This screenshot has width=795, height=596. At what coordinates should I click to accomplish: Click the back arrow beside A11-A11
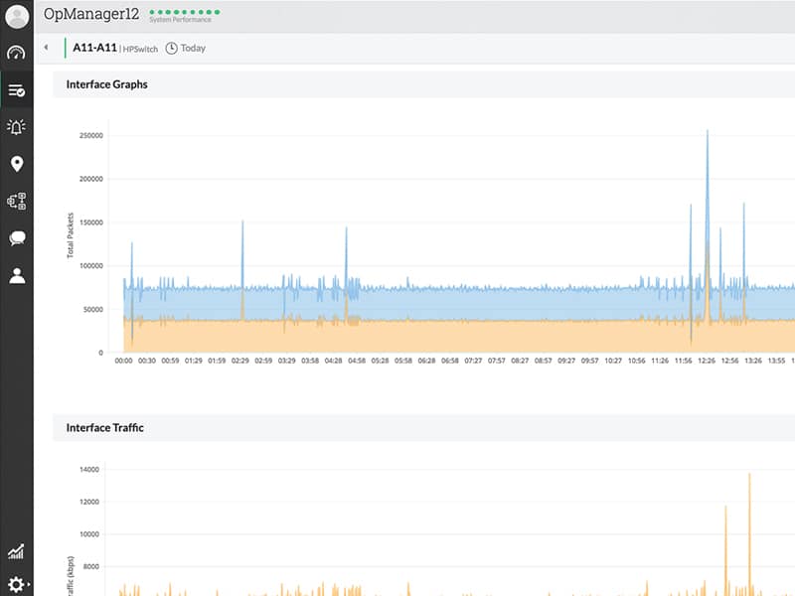point(46,48)
